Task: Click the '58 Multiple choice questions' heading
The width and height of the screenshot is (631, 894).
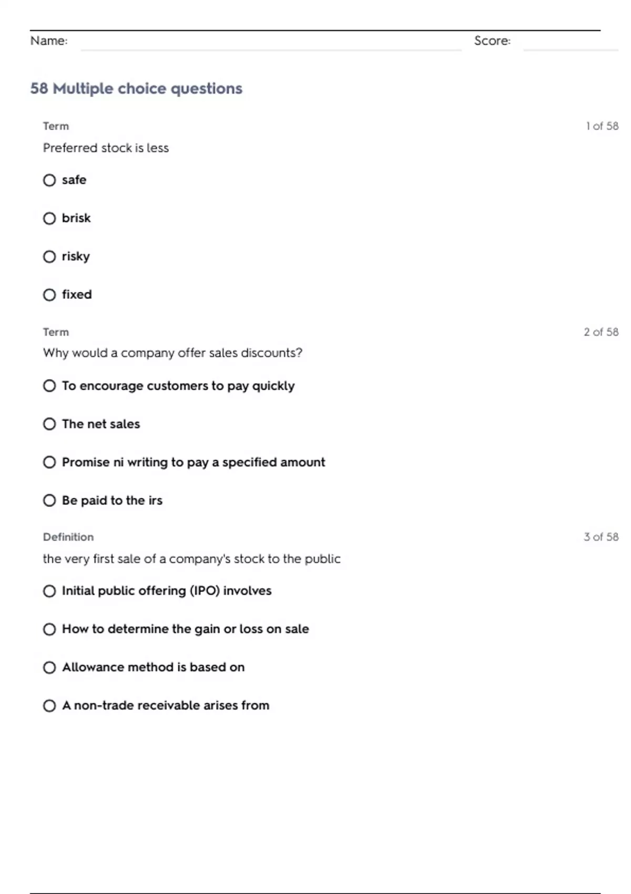Action: pyautogui.click(x=136, y=88)
